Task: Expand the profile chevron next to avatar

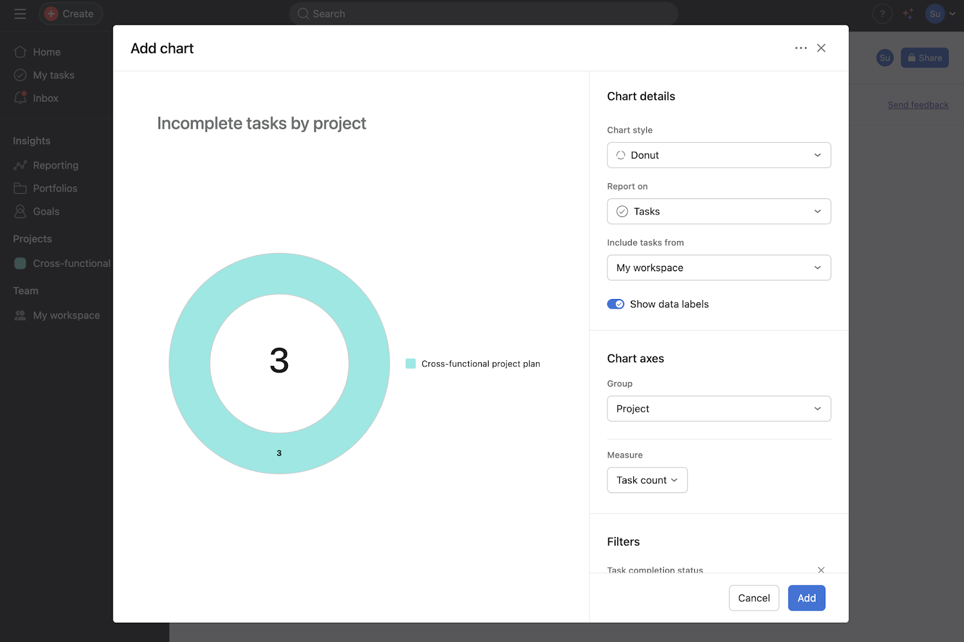Action: 953,14
